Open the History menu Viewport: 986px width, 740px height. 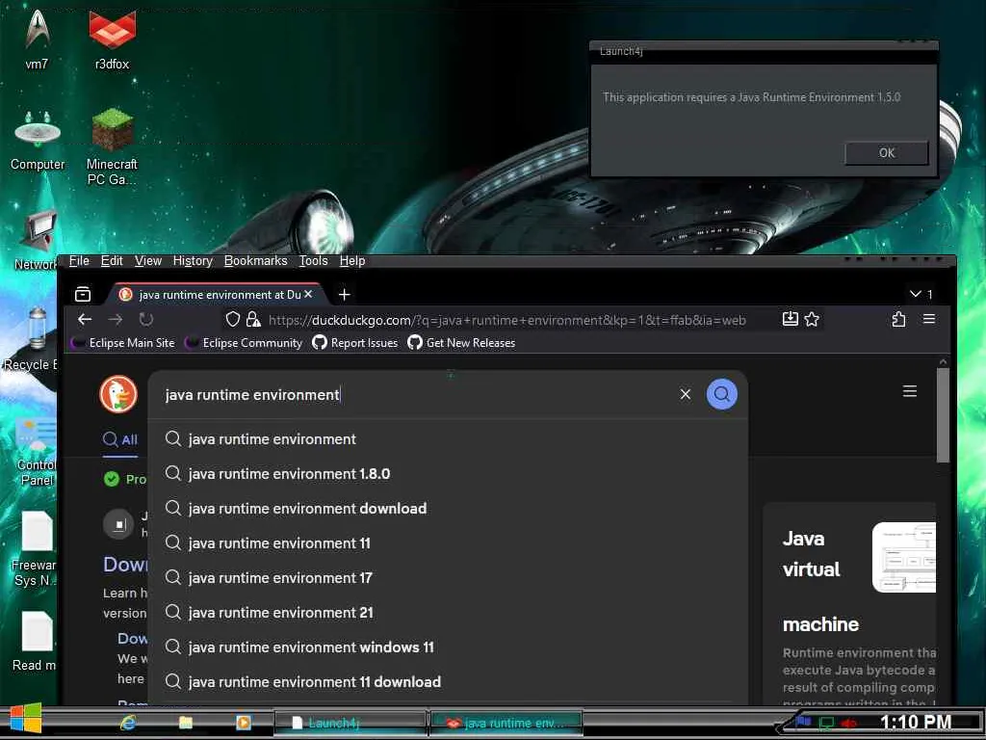pos(193,260)
